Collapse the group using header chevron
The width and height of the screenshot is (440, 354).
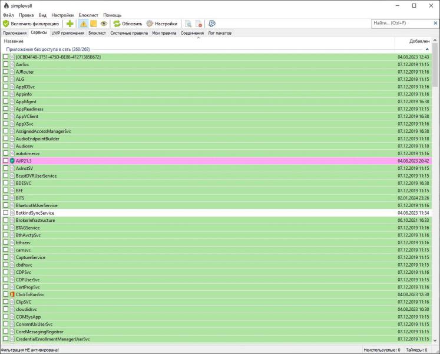pos(427,50)
